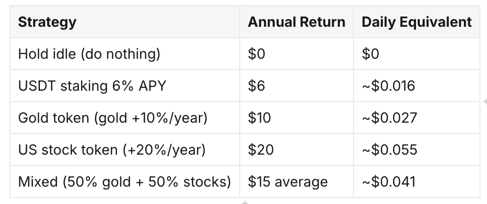487x204 pixels.
Task: Click the '$15 average' cell
Action: (x=296, y=181)
